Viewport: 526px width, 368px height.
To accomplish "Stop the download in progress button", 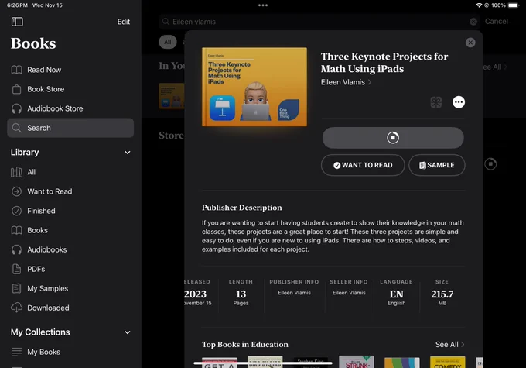I will pos(393,138).
